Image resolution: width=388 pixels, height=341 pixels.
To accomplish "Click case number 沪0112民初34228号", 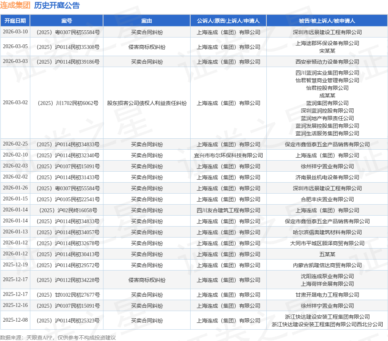I will [68, 280].
